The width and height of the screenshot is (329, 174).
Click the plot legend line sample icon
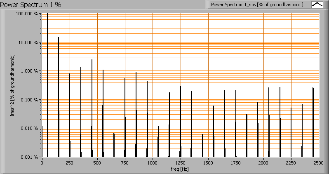[317, 5]
